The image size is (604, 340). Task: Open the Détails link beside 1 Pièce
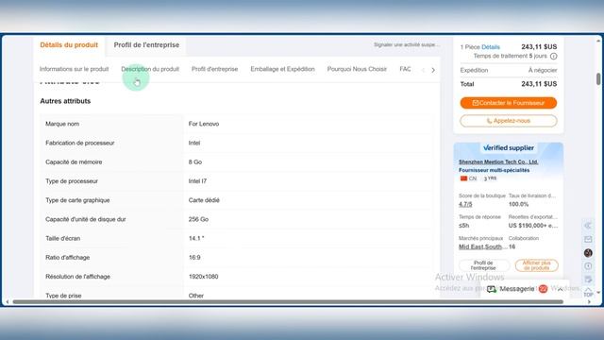[x=491, y=47]
